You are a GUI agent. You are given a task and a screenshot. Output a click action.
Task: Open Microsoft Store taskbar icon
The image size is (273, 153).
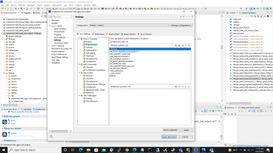[96, 150]
